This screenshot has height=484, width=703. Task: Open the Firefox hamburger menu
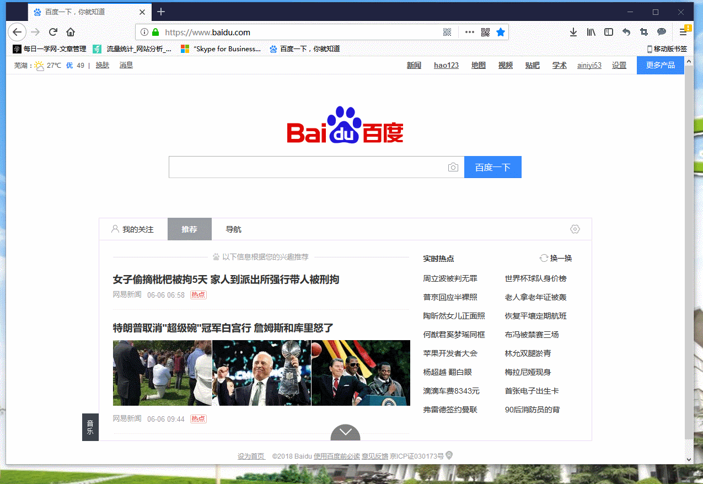click(x=684, y=32)
